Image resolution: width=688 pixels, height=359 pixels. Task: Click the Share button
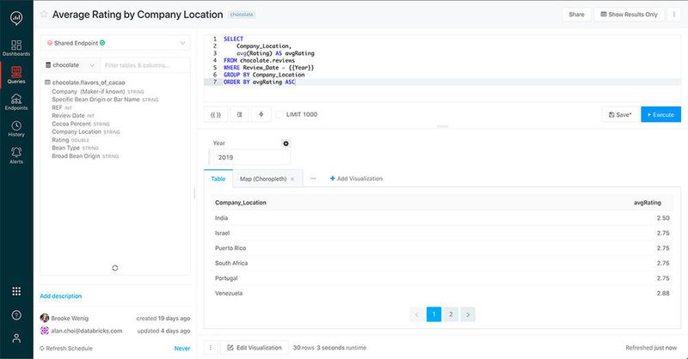pyautogui.click(x=576, y=15)
